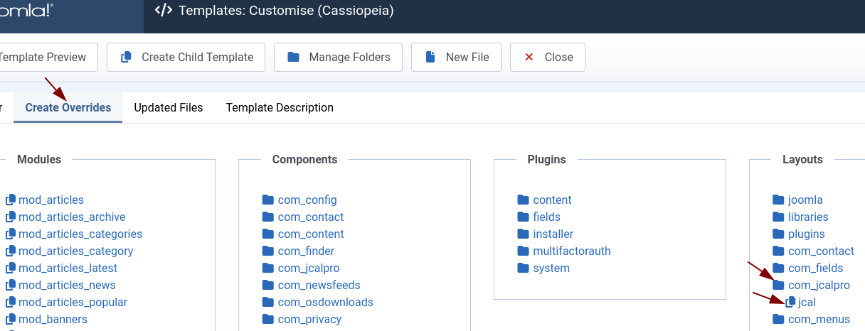
Task: Click the folder icon next to multifactorauth
Action: point(524,251)
